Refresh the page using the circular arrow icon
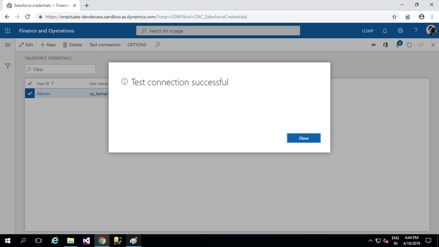Viewport: 439px width, 247px height. click(x=409, y=45)
